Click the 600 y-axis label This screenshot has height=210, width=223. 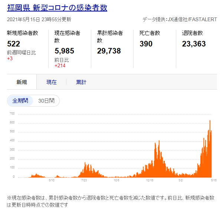(x=12, y=122)
